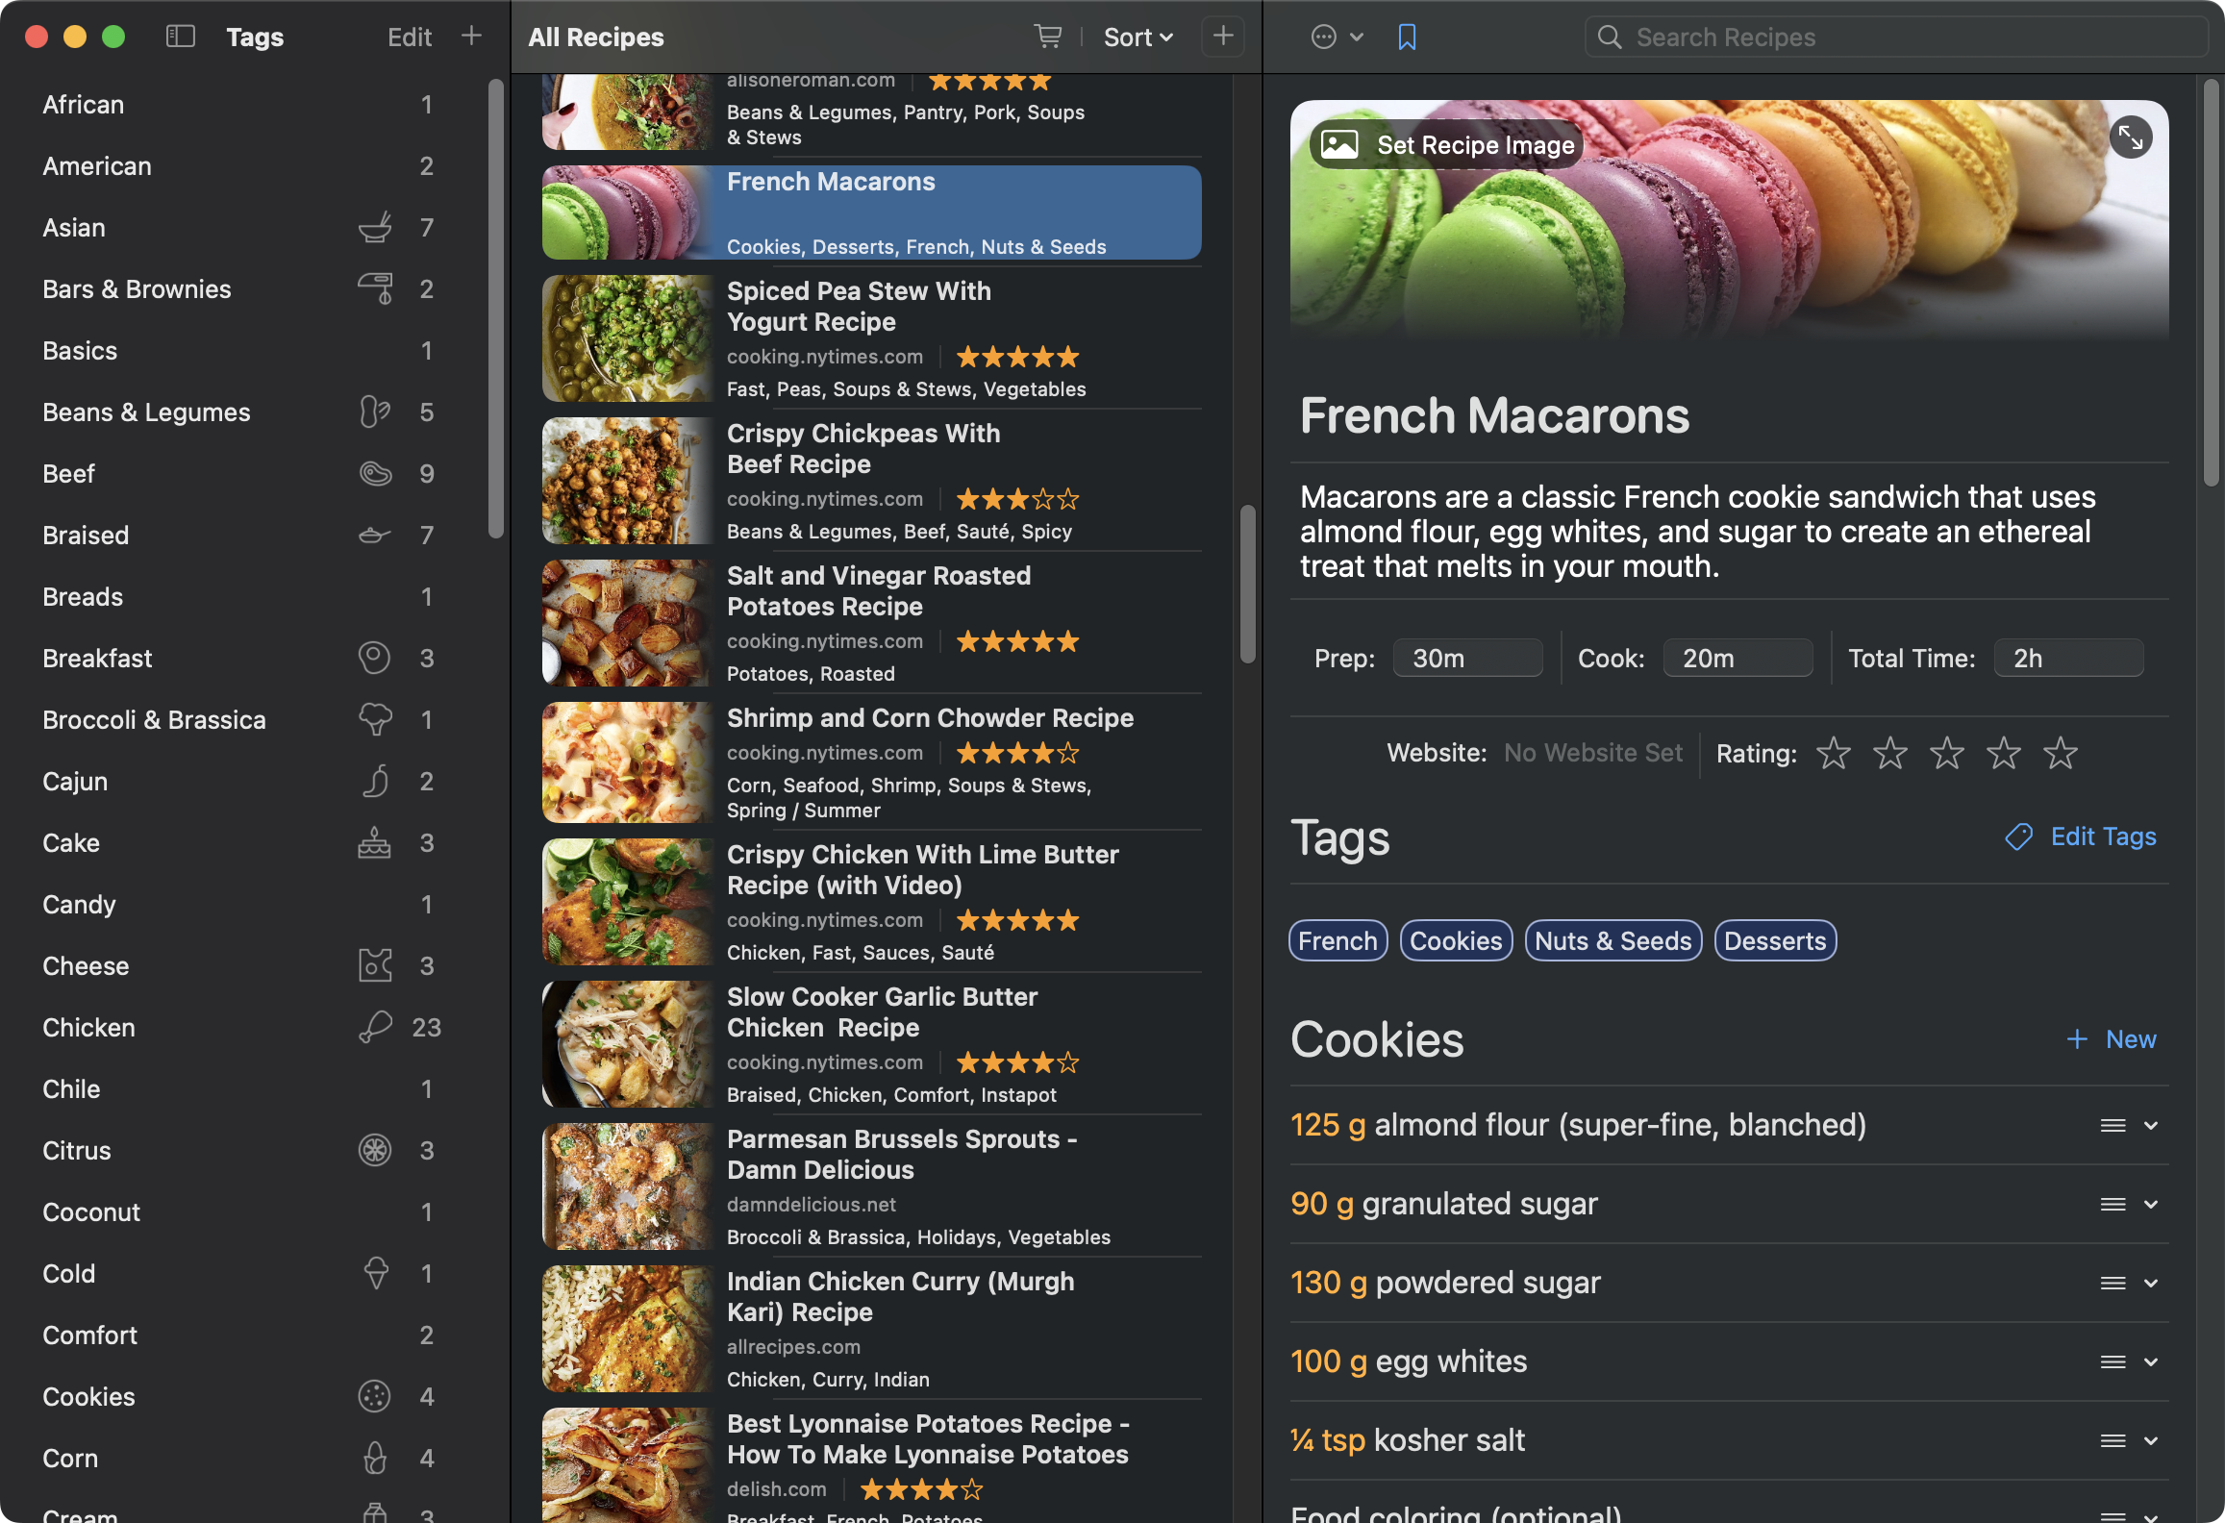Open the grocery cart icon
2225x1523 pixels.
[x=1048, y=37]
